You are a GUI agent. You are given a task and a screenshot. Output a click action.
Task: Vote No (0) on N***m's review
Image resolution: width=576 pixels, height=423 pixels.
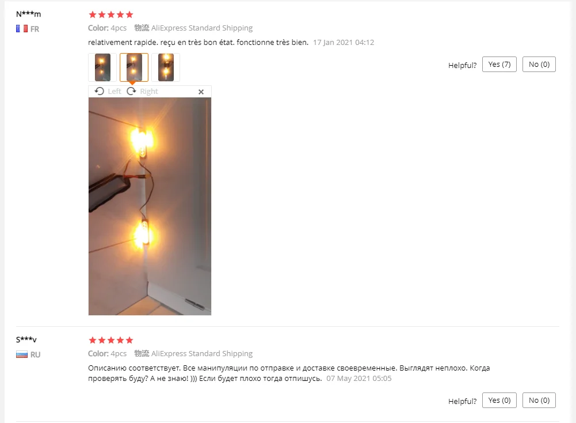point(539,65)
